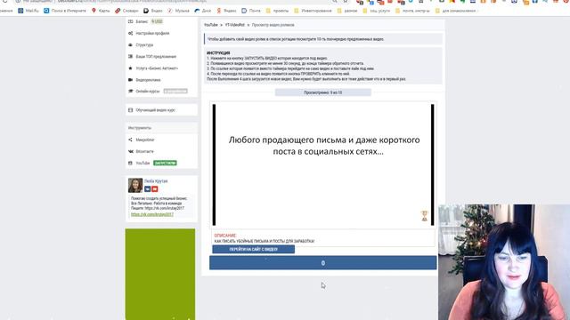Screen dimensions: 570x320
Task: Click the Инструменты section header
Action: pyautogui.click(x=140, y=128)
